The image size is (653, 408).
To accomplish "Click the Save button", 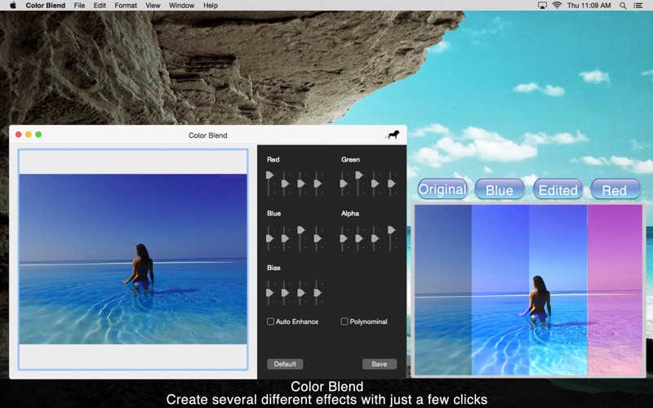I will (380, 364).
